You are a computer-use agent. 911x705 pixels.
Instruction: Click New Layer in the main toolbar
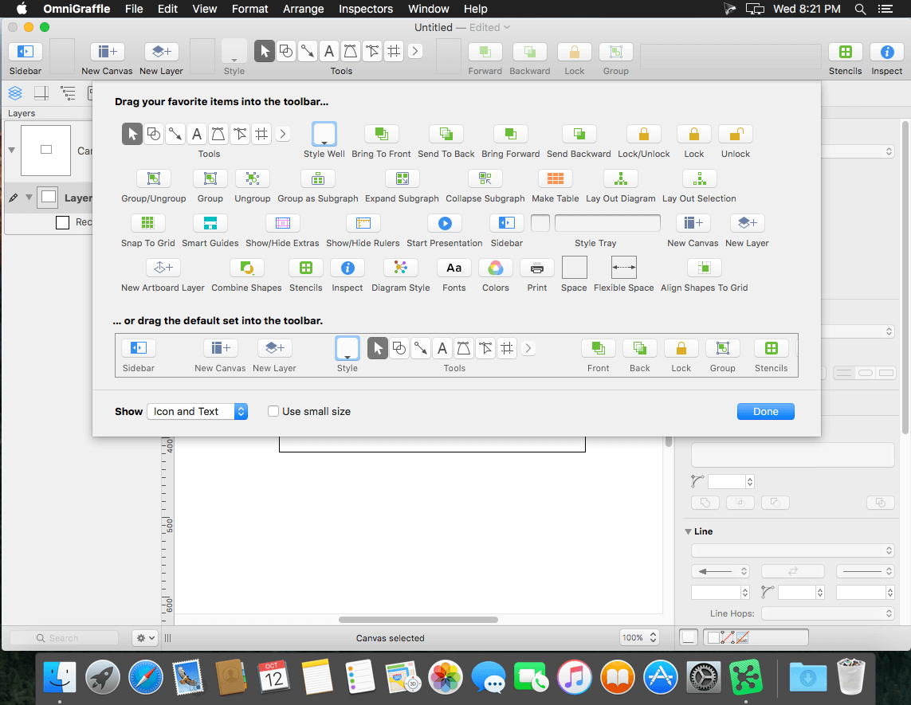161,52
